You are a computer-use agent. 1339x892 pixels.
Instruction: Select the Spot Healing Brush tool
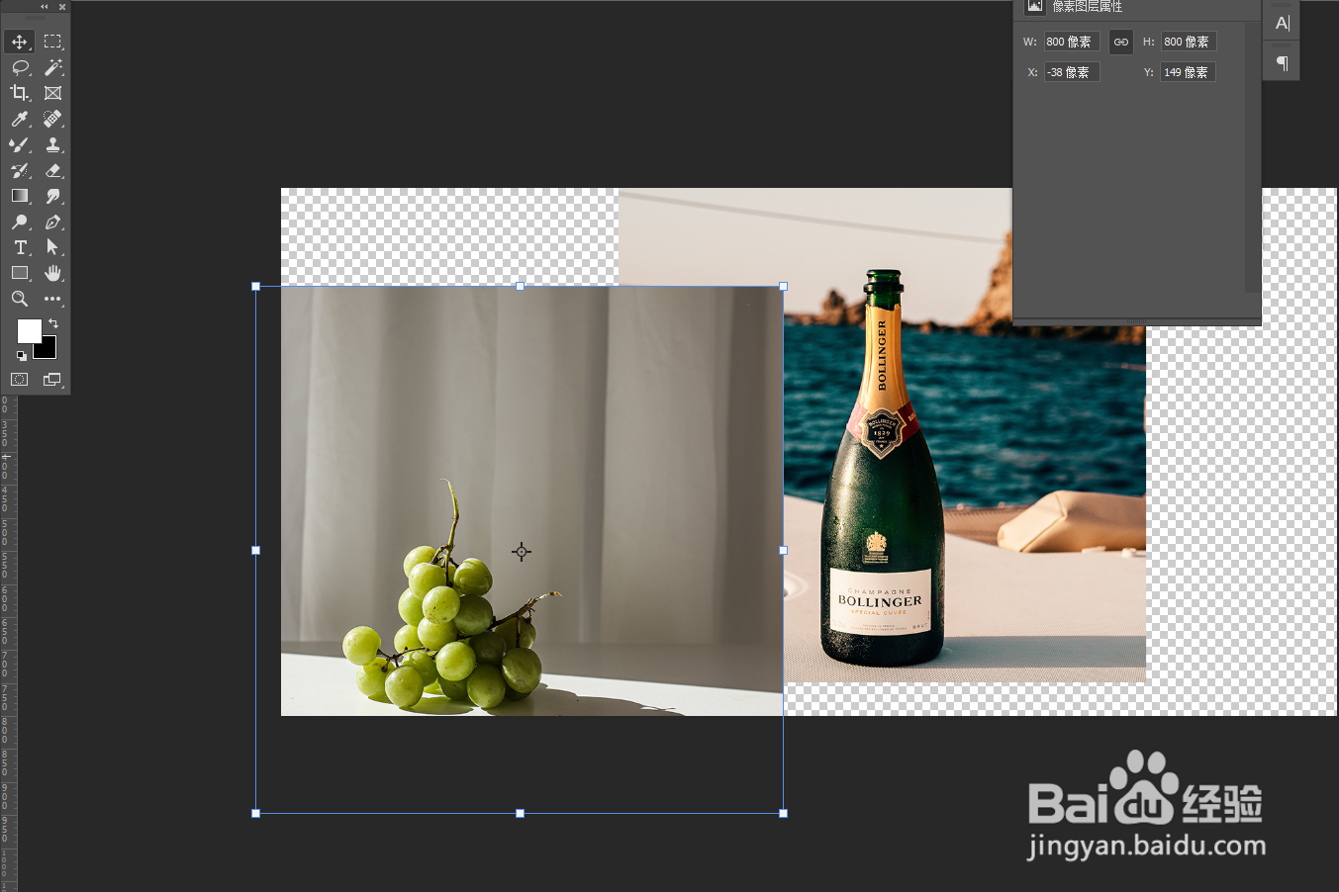(x=52, y=119)
